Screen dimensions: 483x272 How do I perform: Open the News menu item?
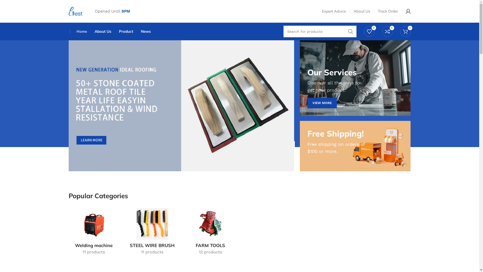click(x=146, y=31)
